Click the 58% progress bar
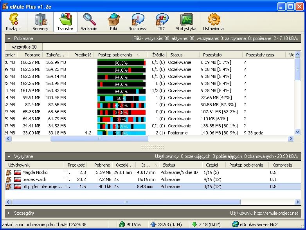This screenshot has width=306, height=230. tap(121, 98)
